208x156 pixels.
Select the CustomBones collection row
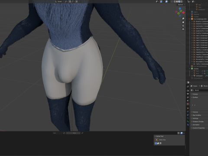(198, 78)
